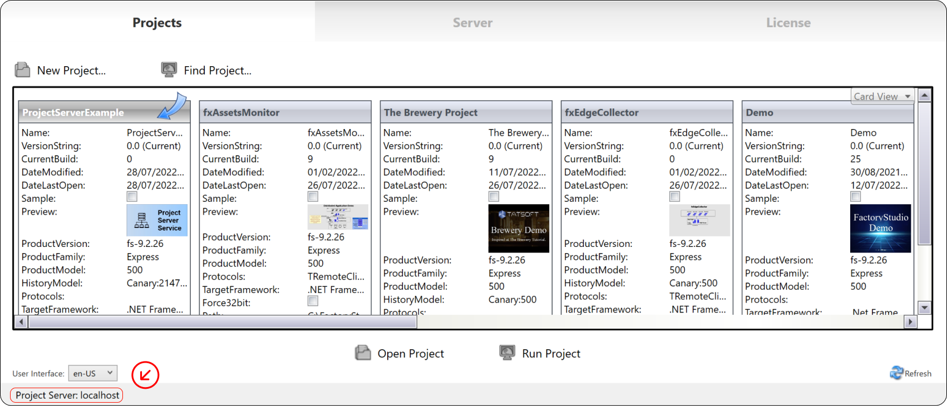Toggle Sample checkbox in The Brewery Project card
The height and width of the screenshot is (406, 947).
click(x=494, y=196)
